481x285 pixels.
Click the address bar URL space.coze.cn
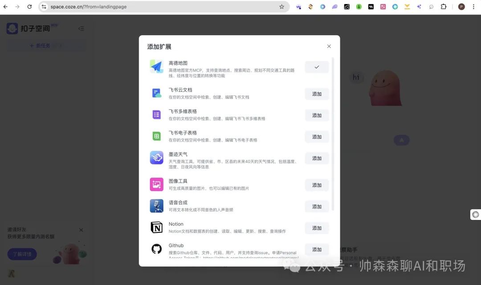pos(89,7)
